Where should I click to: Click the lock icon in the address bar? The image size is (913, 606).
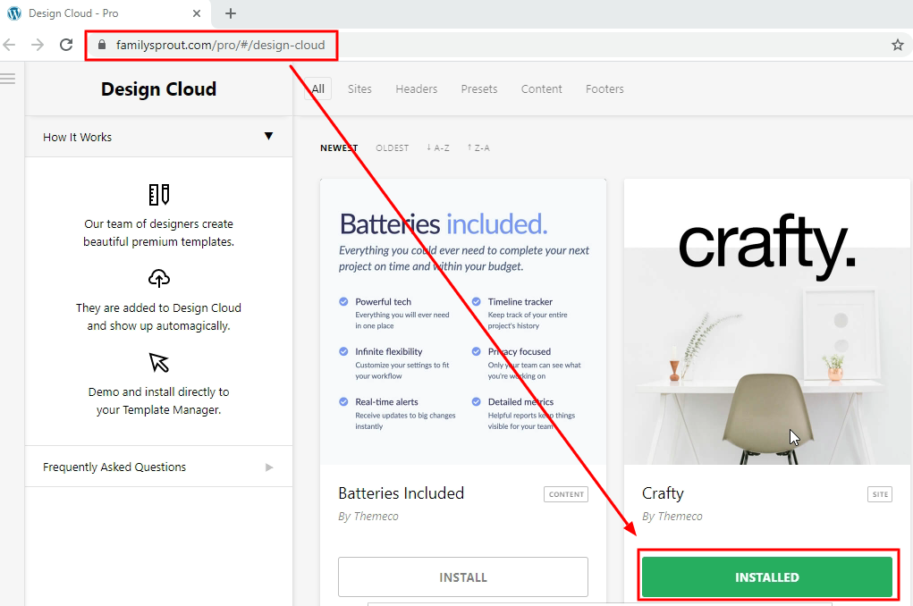102,45
